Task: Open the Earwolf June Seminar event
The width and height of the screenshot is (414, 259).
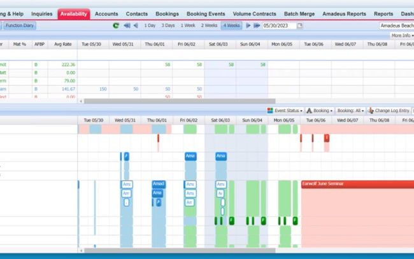Action: 357,184
